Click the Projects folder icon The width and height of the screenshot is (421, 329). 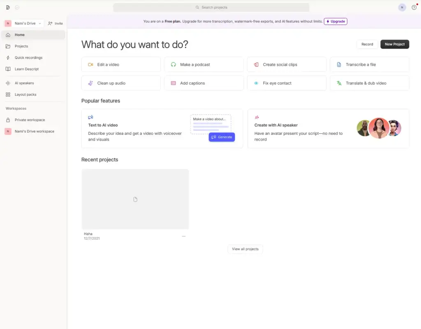tap(8, 46)
